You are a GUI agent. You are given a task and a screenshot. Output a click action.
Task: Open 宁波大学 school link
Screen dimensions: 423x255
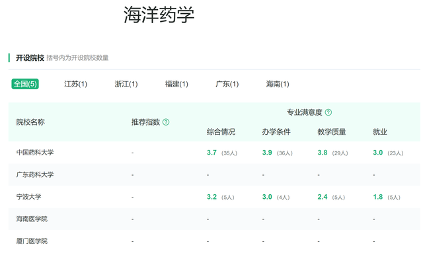coord(28,197)
